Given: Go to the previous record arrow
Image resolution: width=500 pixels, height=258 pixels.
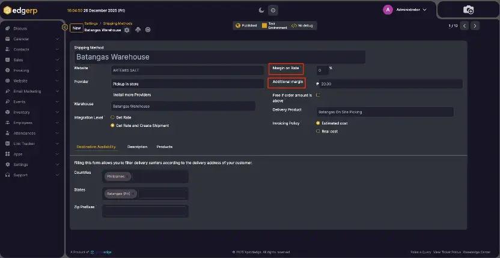Looking at the screenshot, I should click(x=464, y=26).
